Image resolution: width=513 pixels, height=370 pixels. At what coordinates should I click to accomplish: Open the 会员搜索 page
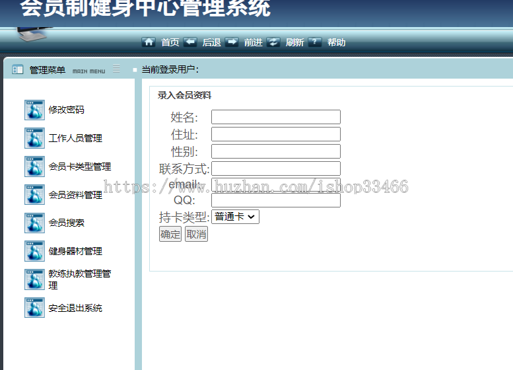pos(67,223)
